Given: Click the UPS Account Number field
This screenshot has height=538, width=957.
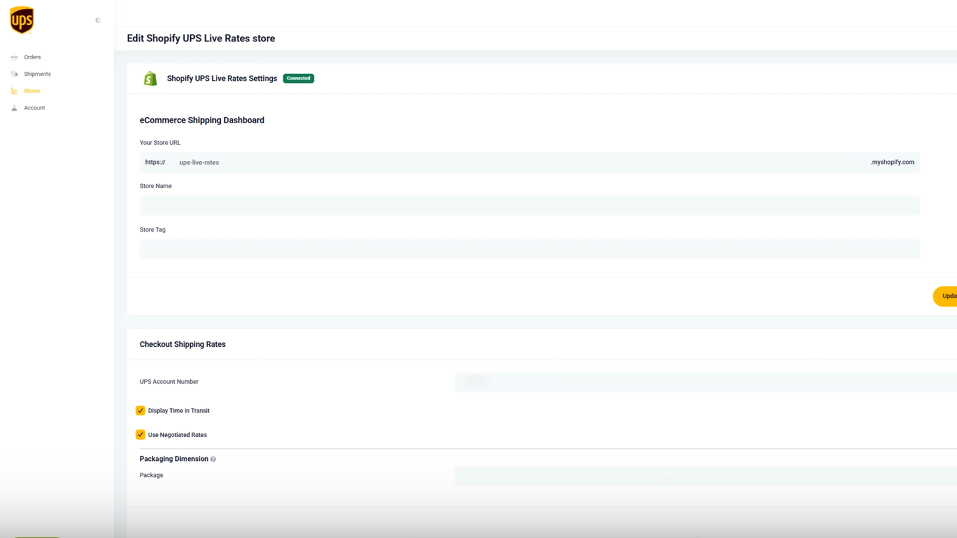Looking at the screenshot, I should pyautogui.click(x=706, y=382).
